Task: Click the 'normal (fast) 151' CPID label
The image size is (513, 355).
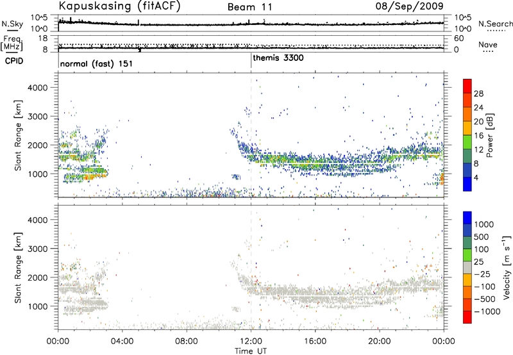Action: [x=96, y=63]
